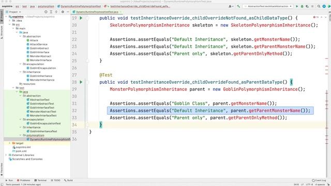The image size is (331, 186).
Task: Click the UTF-8 encoding status item
Action: 309,184
